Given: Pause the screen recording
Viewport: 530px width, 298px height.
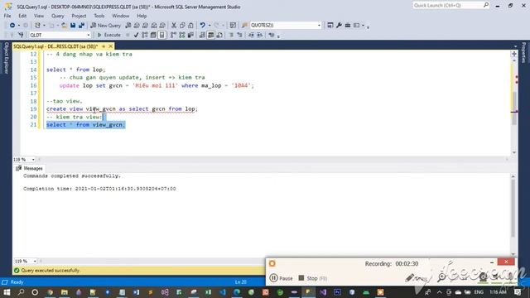Looking at the screenshot, I should [x=282, y=278].
